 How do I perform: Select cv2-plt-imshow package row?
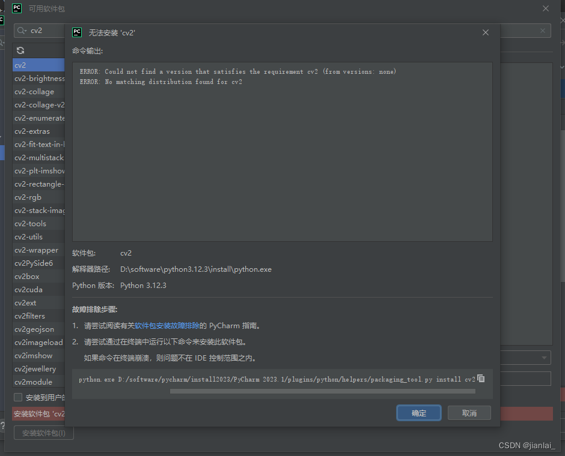pos(38,171)
